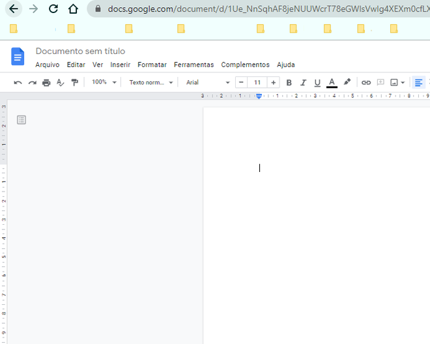This screenshot has height=344, width=430.
Task: Open the 'Texto norm...' styles dropdown
Action: (x=151, y=82)
